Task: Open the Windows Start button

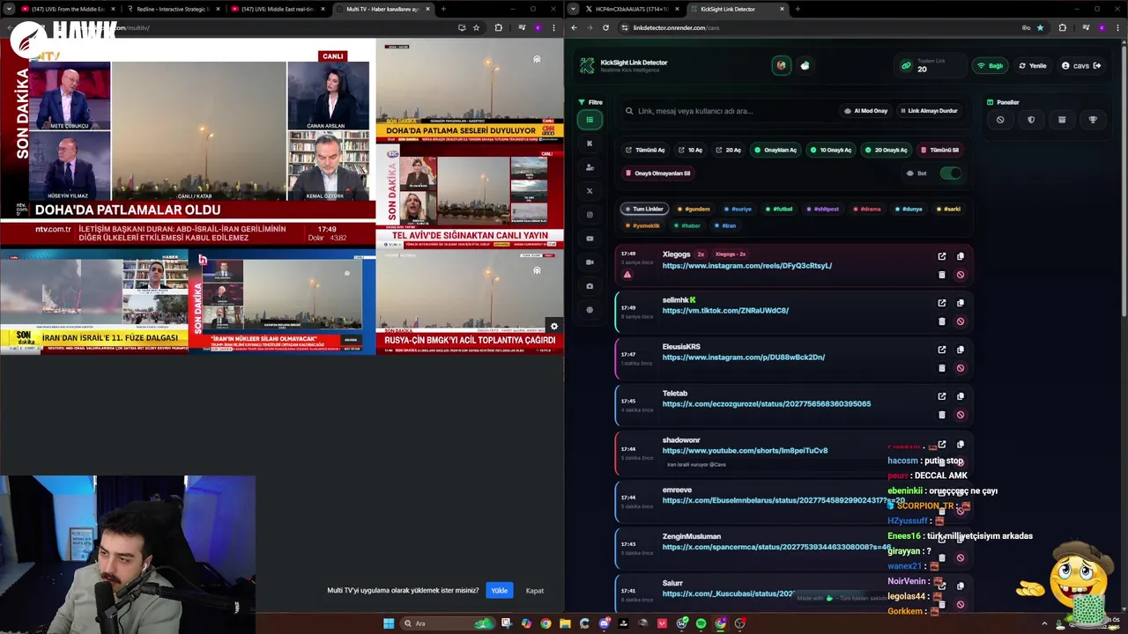Action: pyautogui.click(x=389, y=623)
